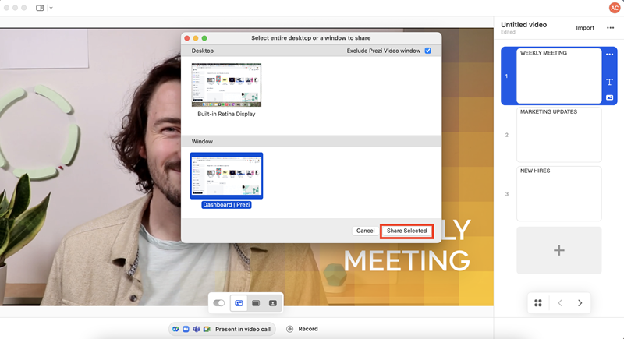This screenshot has width=624, height=339.
Task: Switch to presenter-only view icon
Action: (x=273, y=303)
